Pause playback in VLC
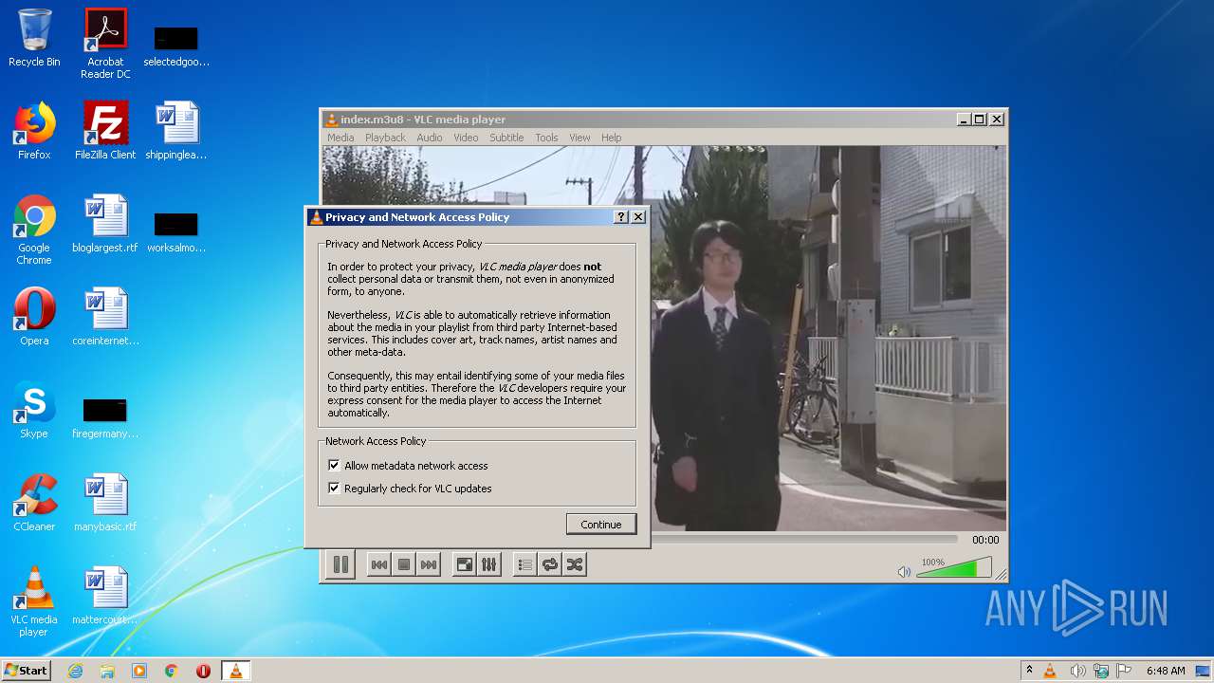The height and width of the screenshot is (683, 1214). coord(340,564)
